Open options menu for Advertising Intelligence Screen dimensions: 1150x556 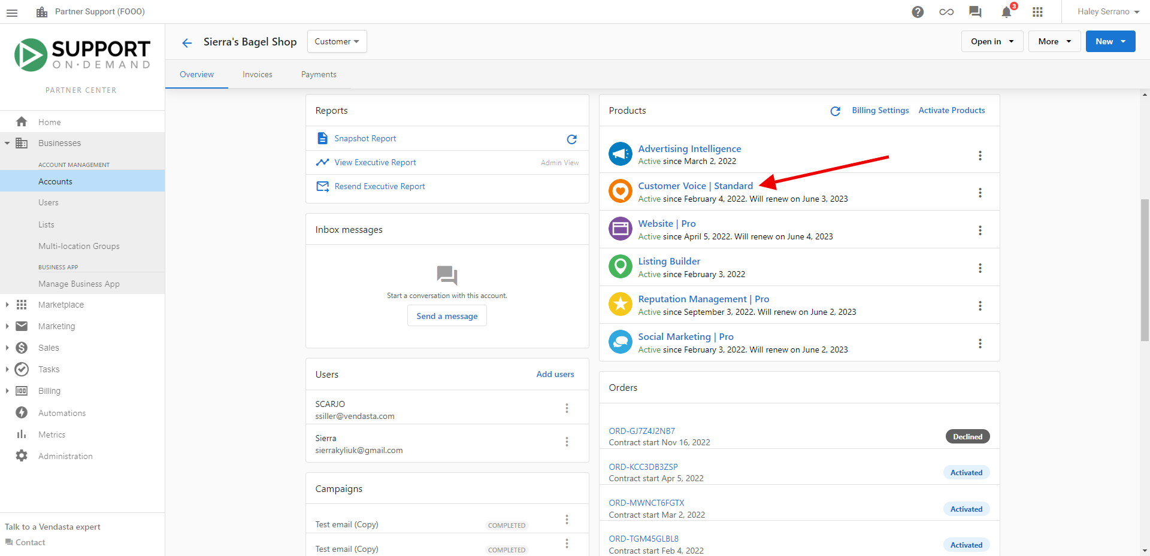click(980, 156)
